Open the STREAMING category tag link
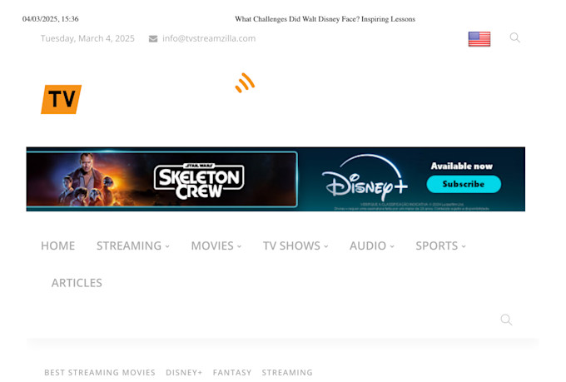 click(x=287, y=372)
